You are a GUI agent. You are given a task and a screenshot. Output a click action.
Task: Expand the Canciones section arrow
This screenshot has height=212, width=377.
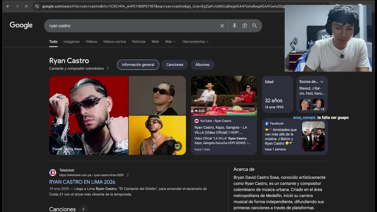point(83,209)
